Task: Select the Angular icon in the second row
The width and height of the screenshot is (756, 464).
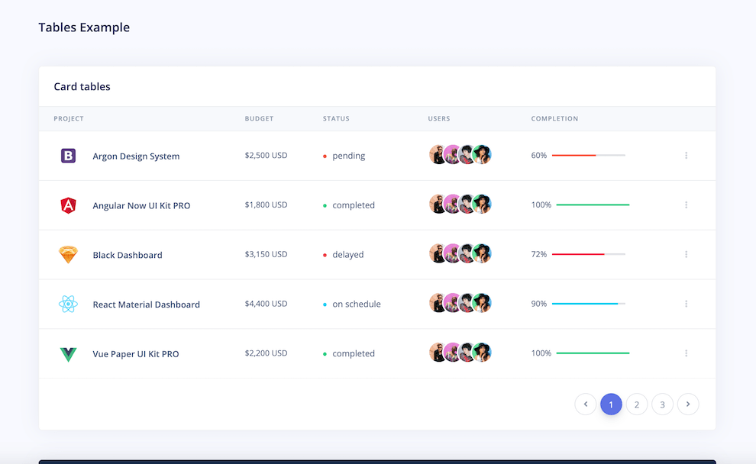Action: [x=68, y=205]
